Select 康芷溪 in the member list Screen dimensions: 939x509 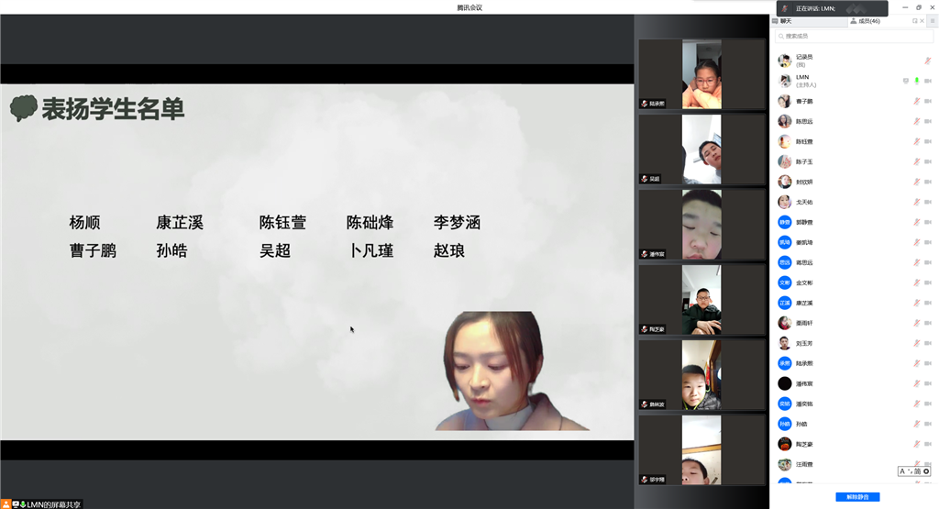803,303
